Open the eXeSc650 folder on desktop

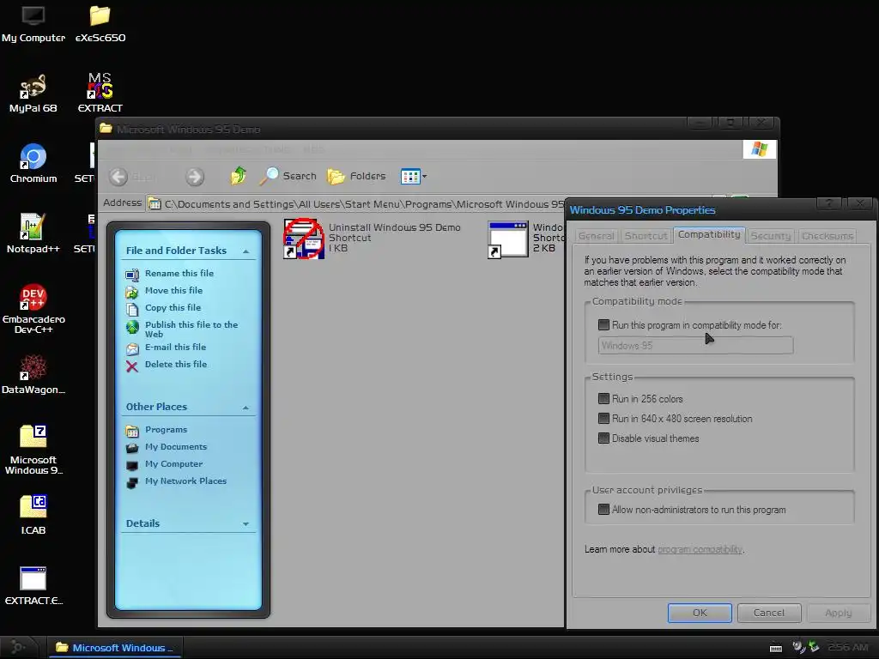click(100, 24)
